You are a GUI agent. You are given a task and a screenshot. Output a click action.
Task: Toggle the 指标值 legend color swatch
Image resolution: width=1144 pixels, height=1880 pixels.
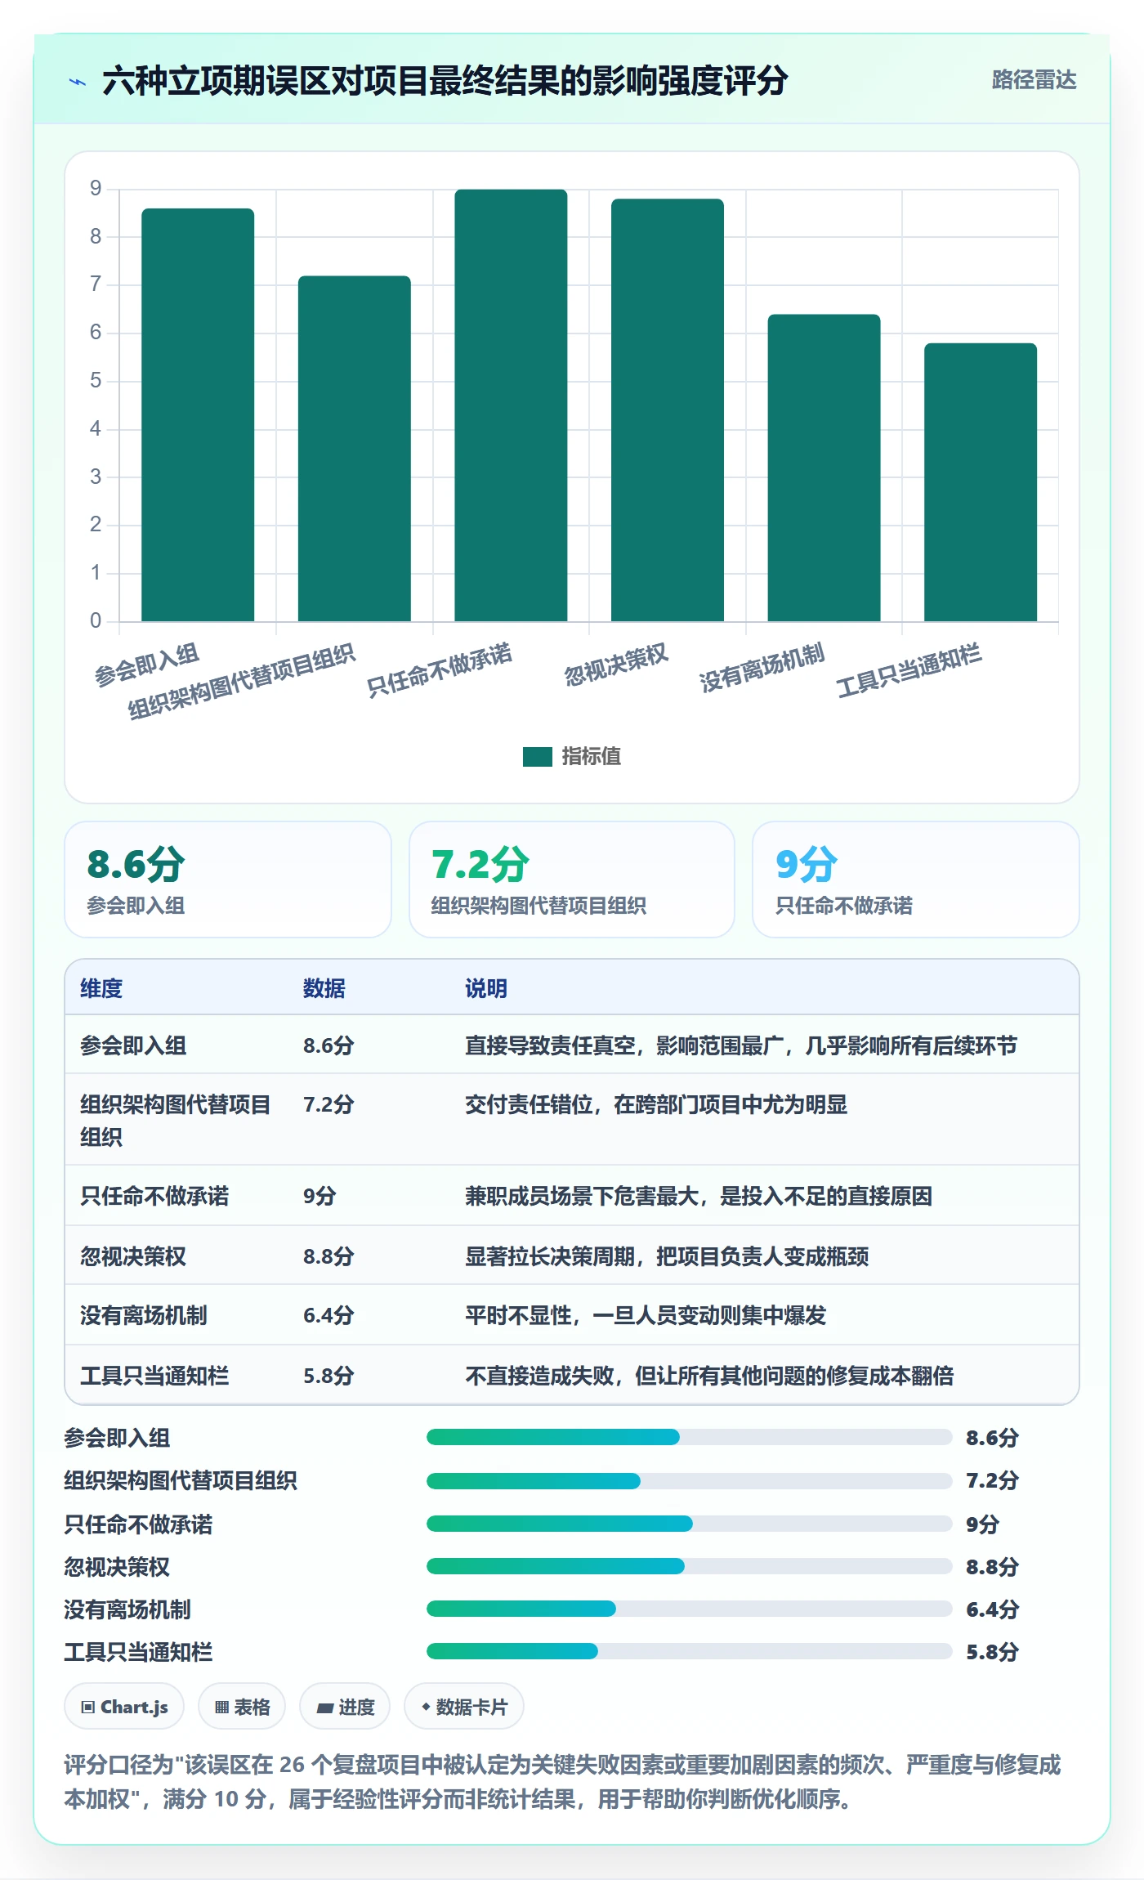(x=538, y=757)
